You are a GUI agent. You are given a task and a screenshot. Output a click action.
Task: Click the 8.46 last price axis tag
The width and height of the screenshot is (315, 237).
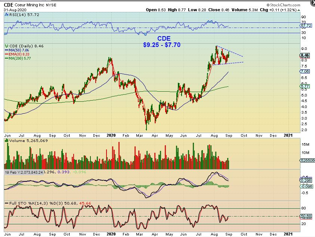(305, 55)
